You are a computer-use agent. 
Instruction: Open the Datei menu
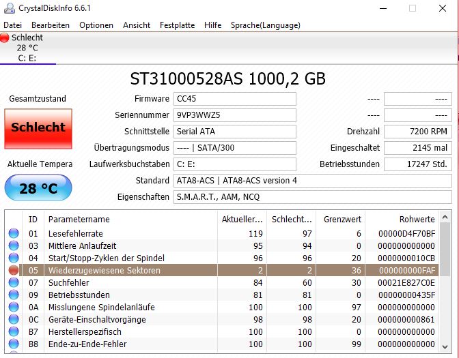[12, 25]
